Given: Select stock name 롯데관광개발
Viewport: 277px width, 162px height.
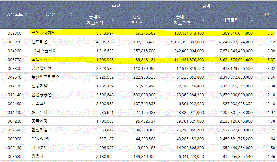Looking at the screenshot, I should (44, 33).
